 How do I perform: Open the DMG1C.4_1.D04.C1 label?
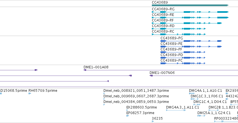click(x=210, y=102)
